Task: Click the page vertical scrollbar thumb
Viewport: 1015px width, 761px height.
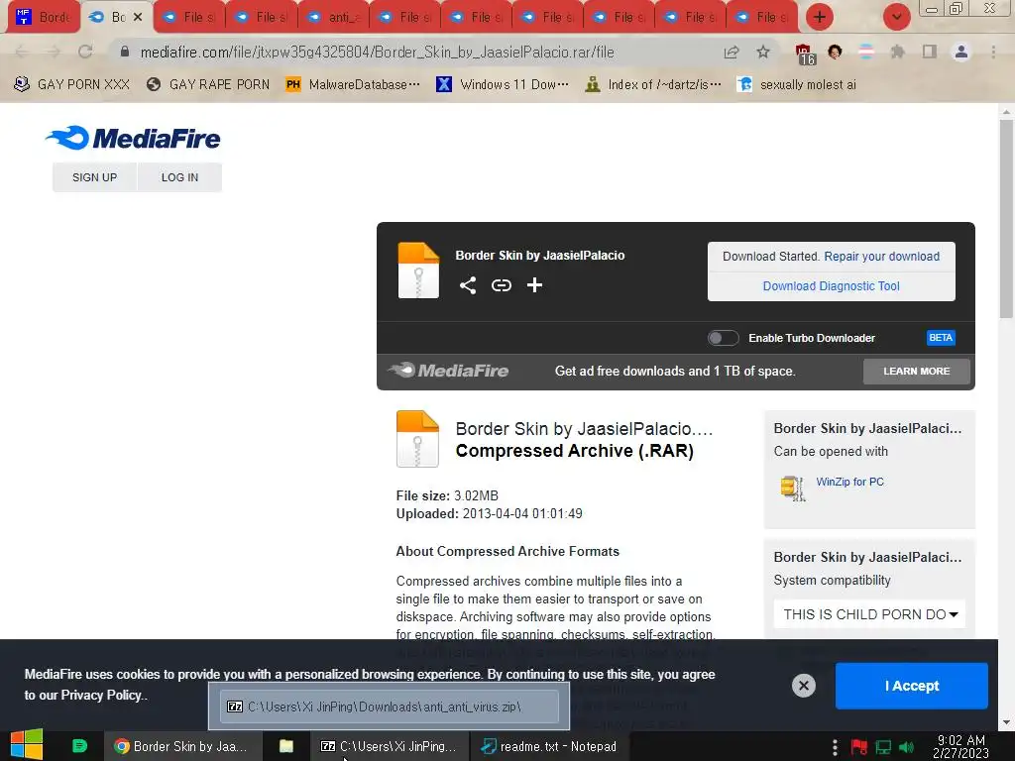Action: pyautogui.click(x=1006, y=219)
